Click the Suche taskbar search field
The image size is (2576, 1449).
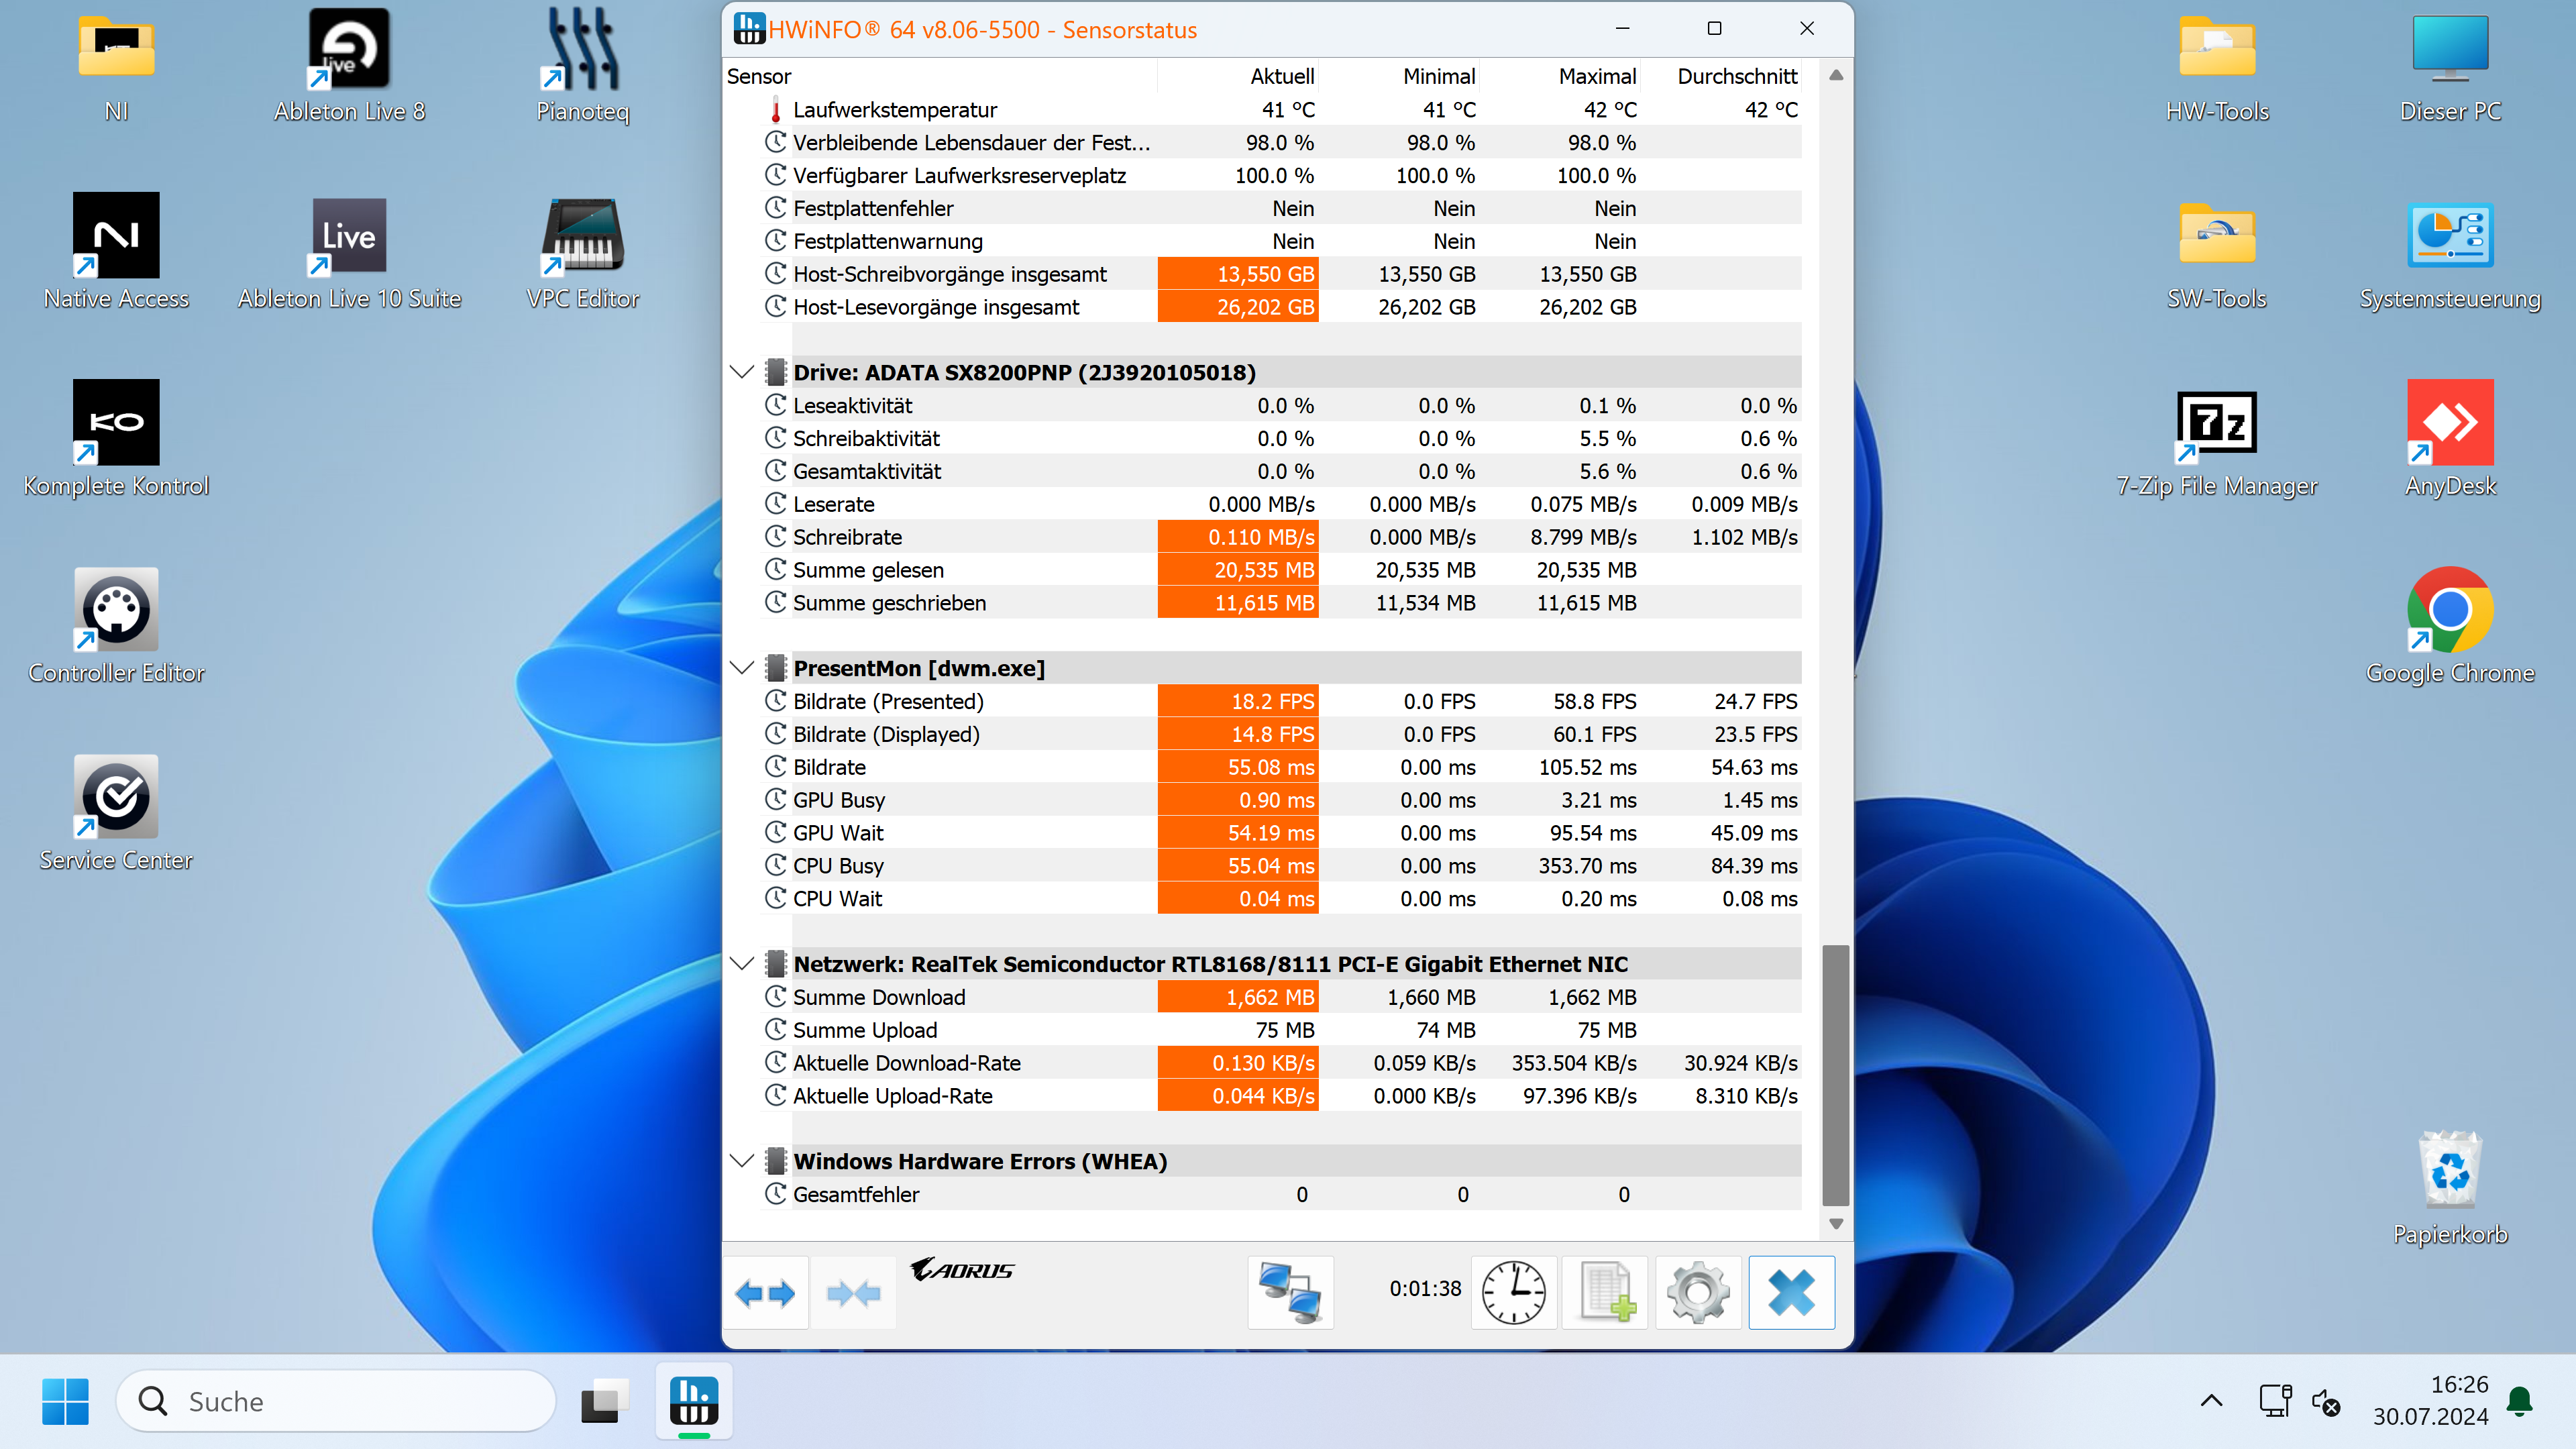pyautogui.click(x=336, y=1401)
